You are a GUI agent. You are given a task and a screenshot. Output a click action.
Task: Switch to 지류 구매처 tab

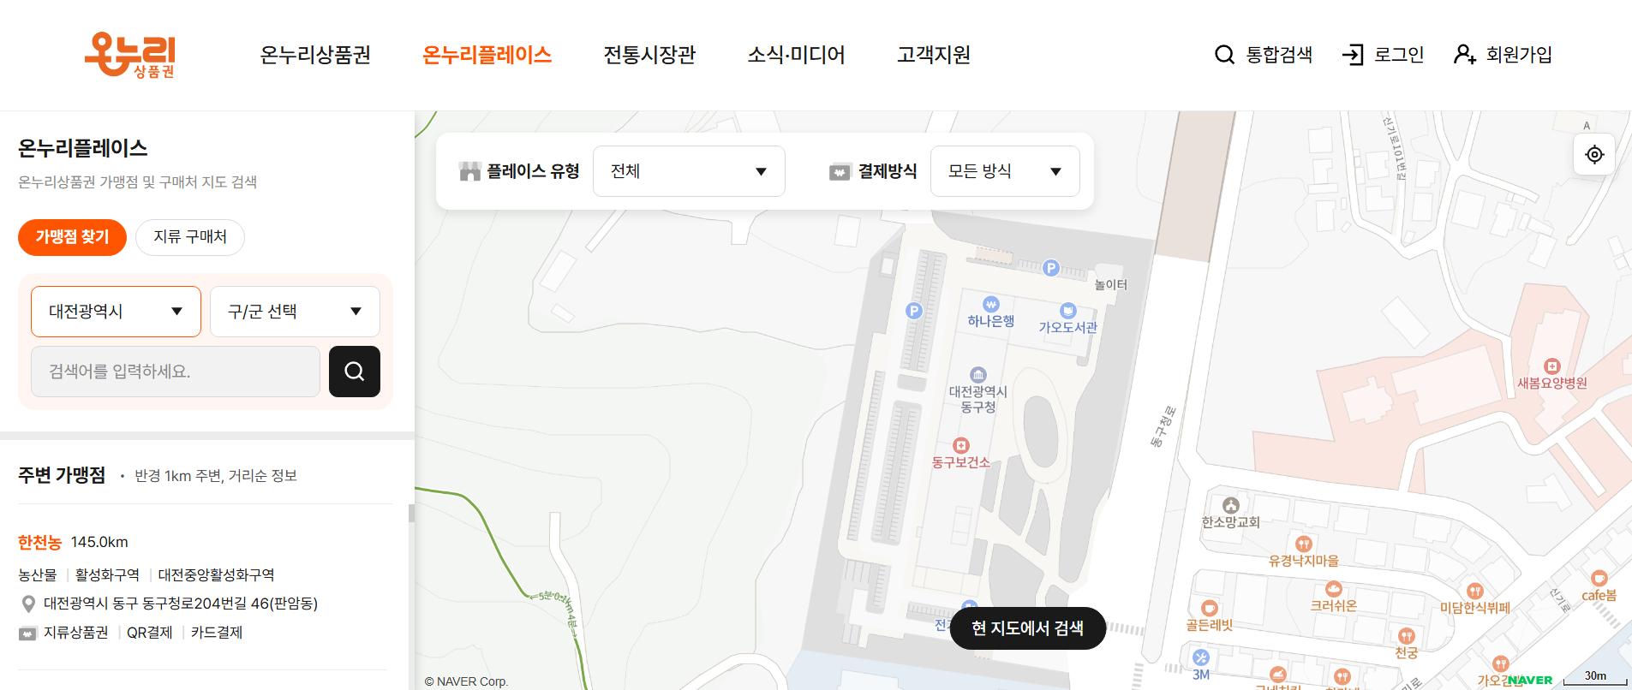[190, 237]
